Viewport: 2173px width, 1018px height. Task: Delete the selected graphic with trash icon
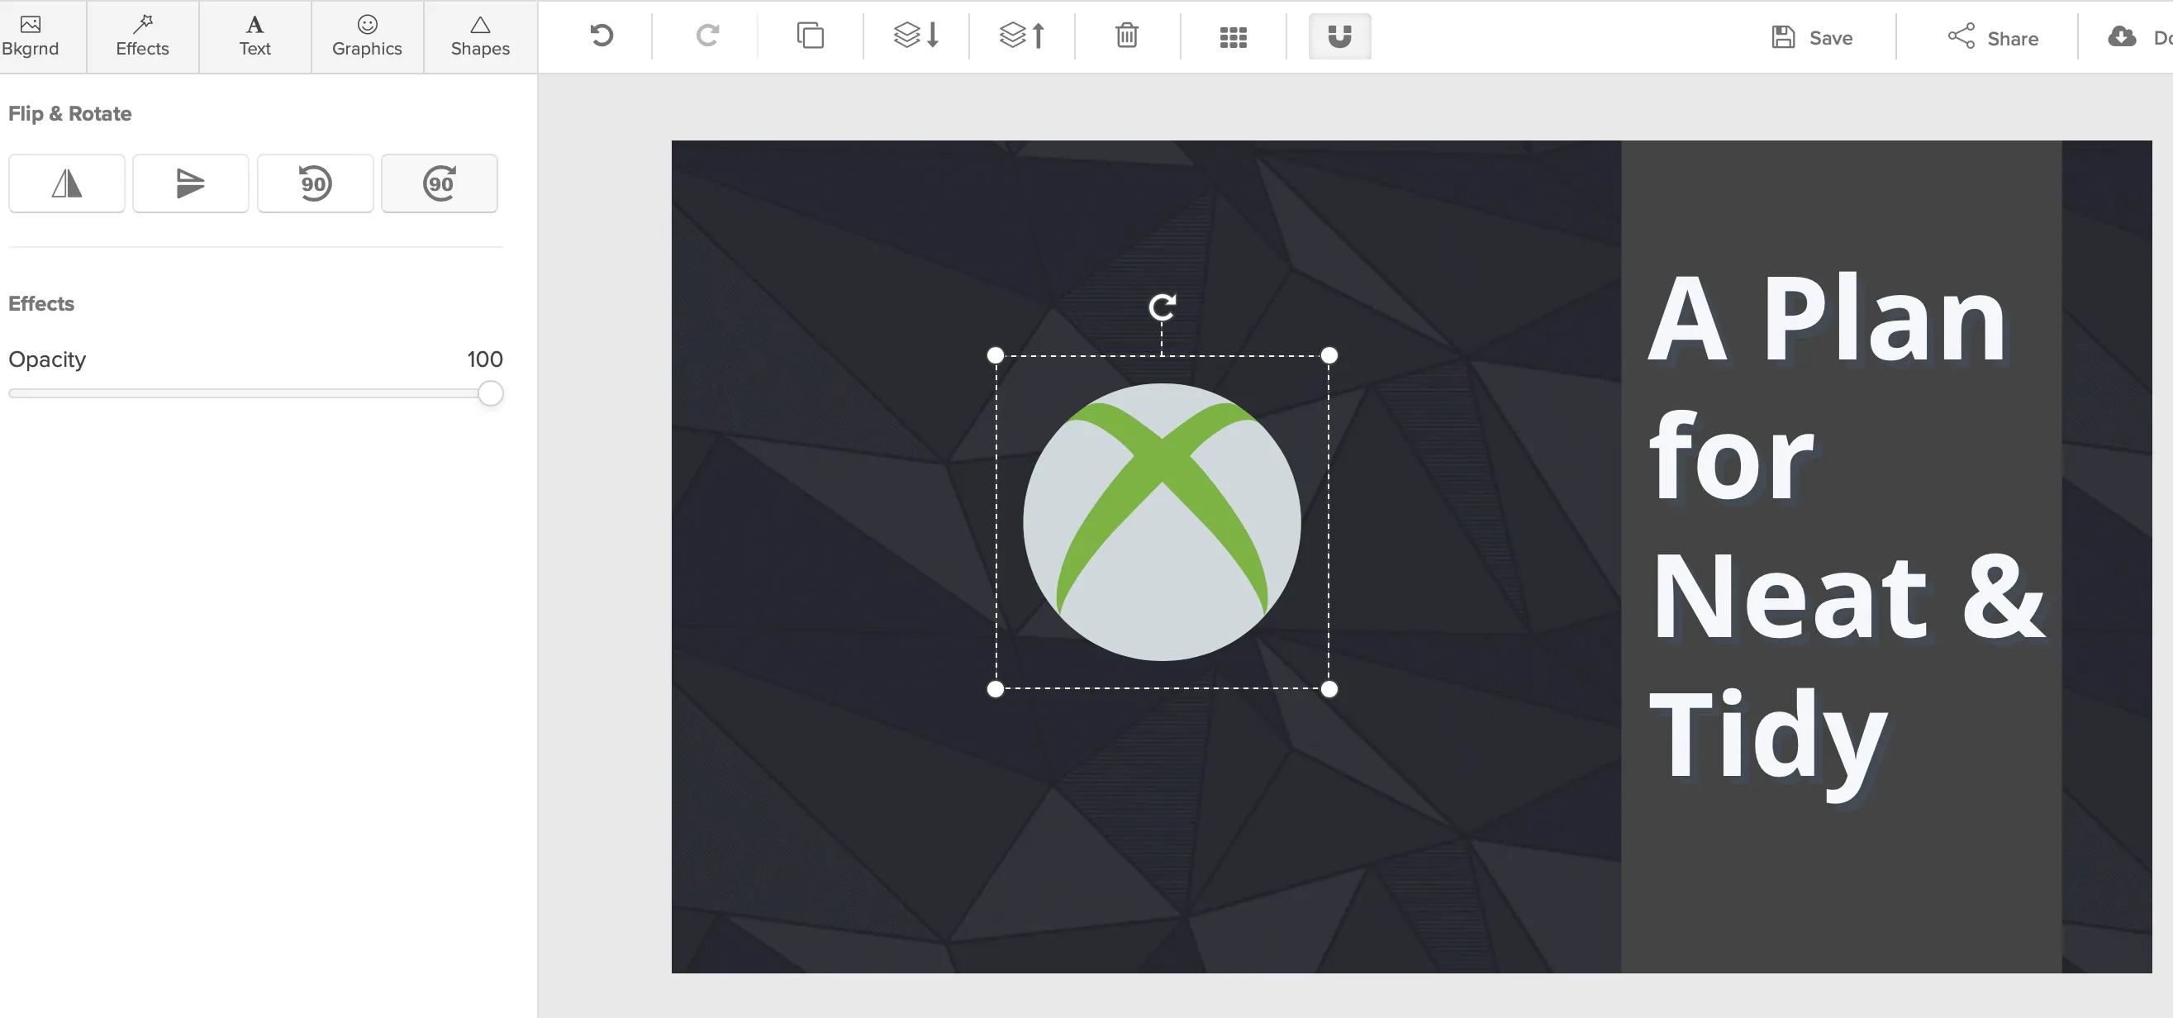coord(1127,36)
